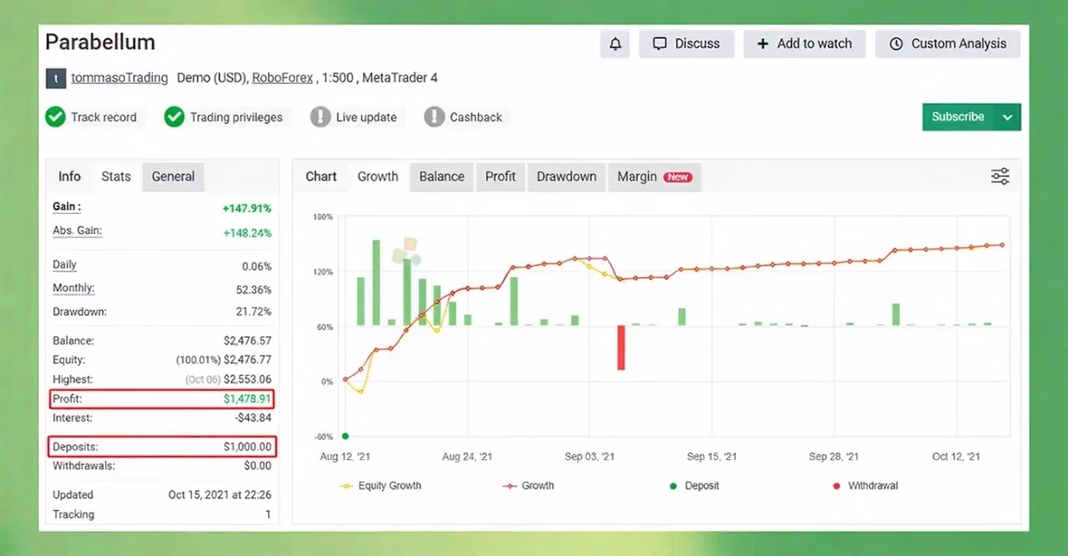Open chart settings sliders icon
1068x556 pixels.
coord(1000,176)
